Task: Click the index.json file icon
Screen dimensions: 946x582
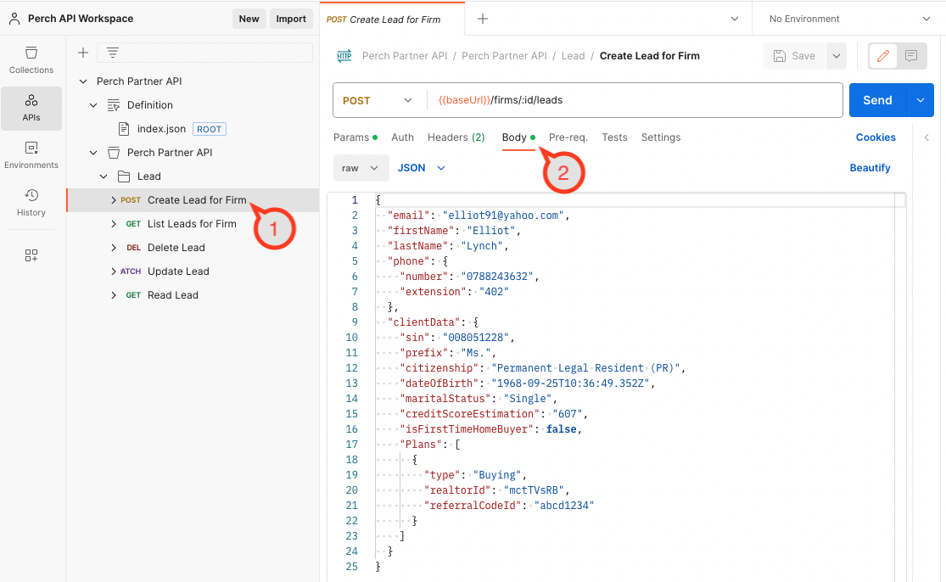Action: click(x=124, y=128)
